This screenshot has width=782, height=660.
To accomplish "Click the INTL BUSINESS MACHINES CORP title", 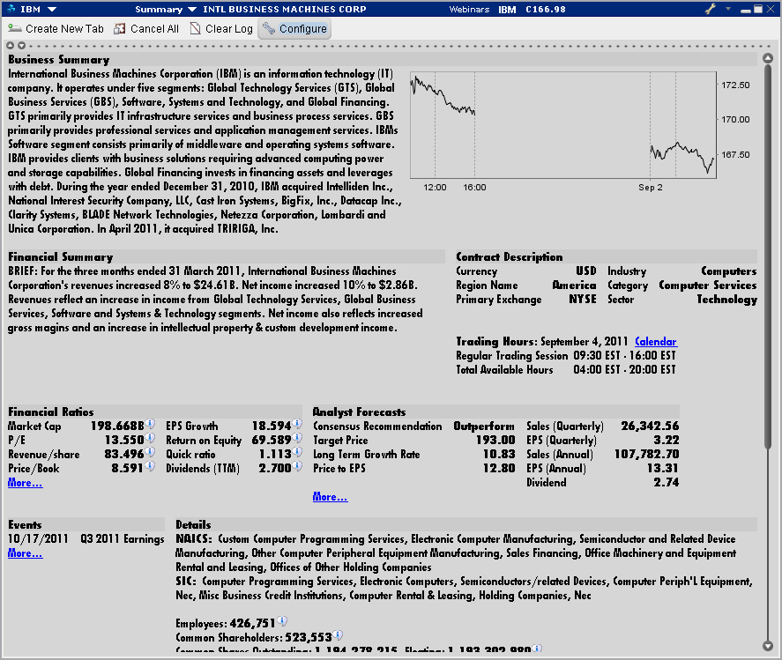I will click(x=284, y=10).
